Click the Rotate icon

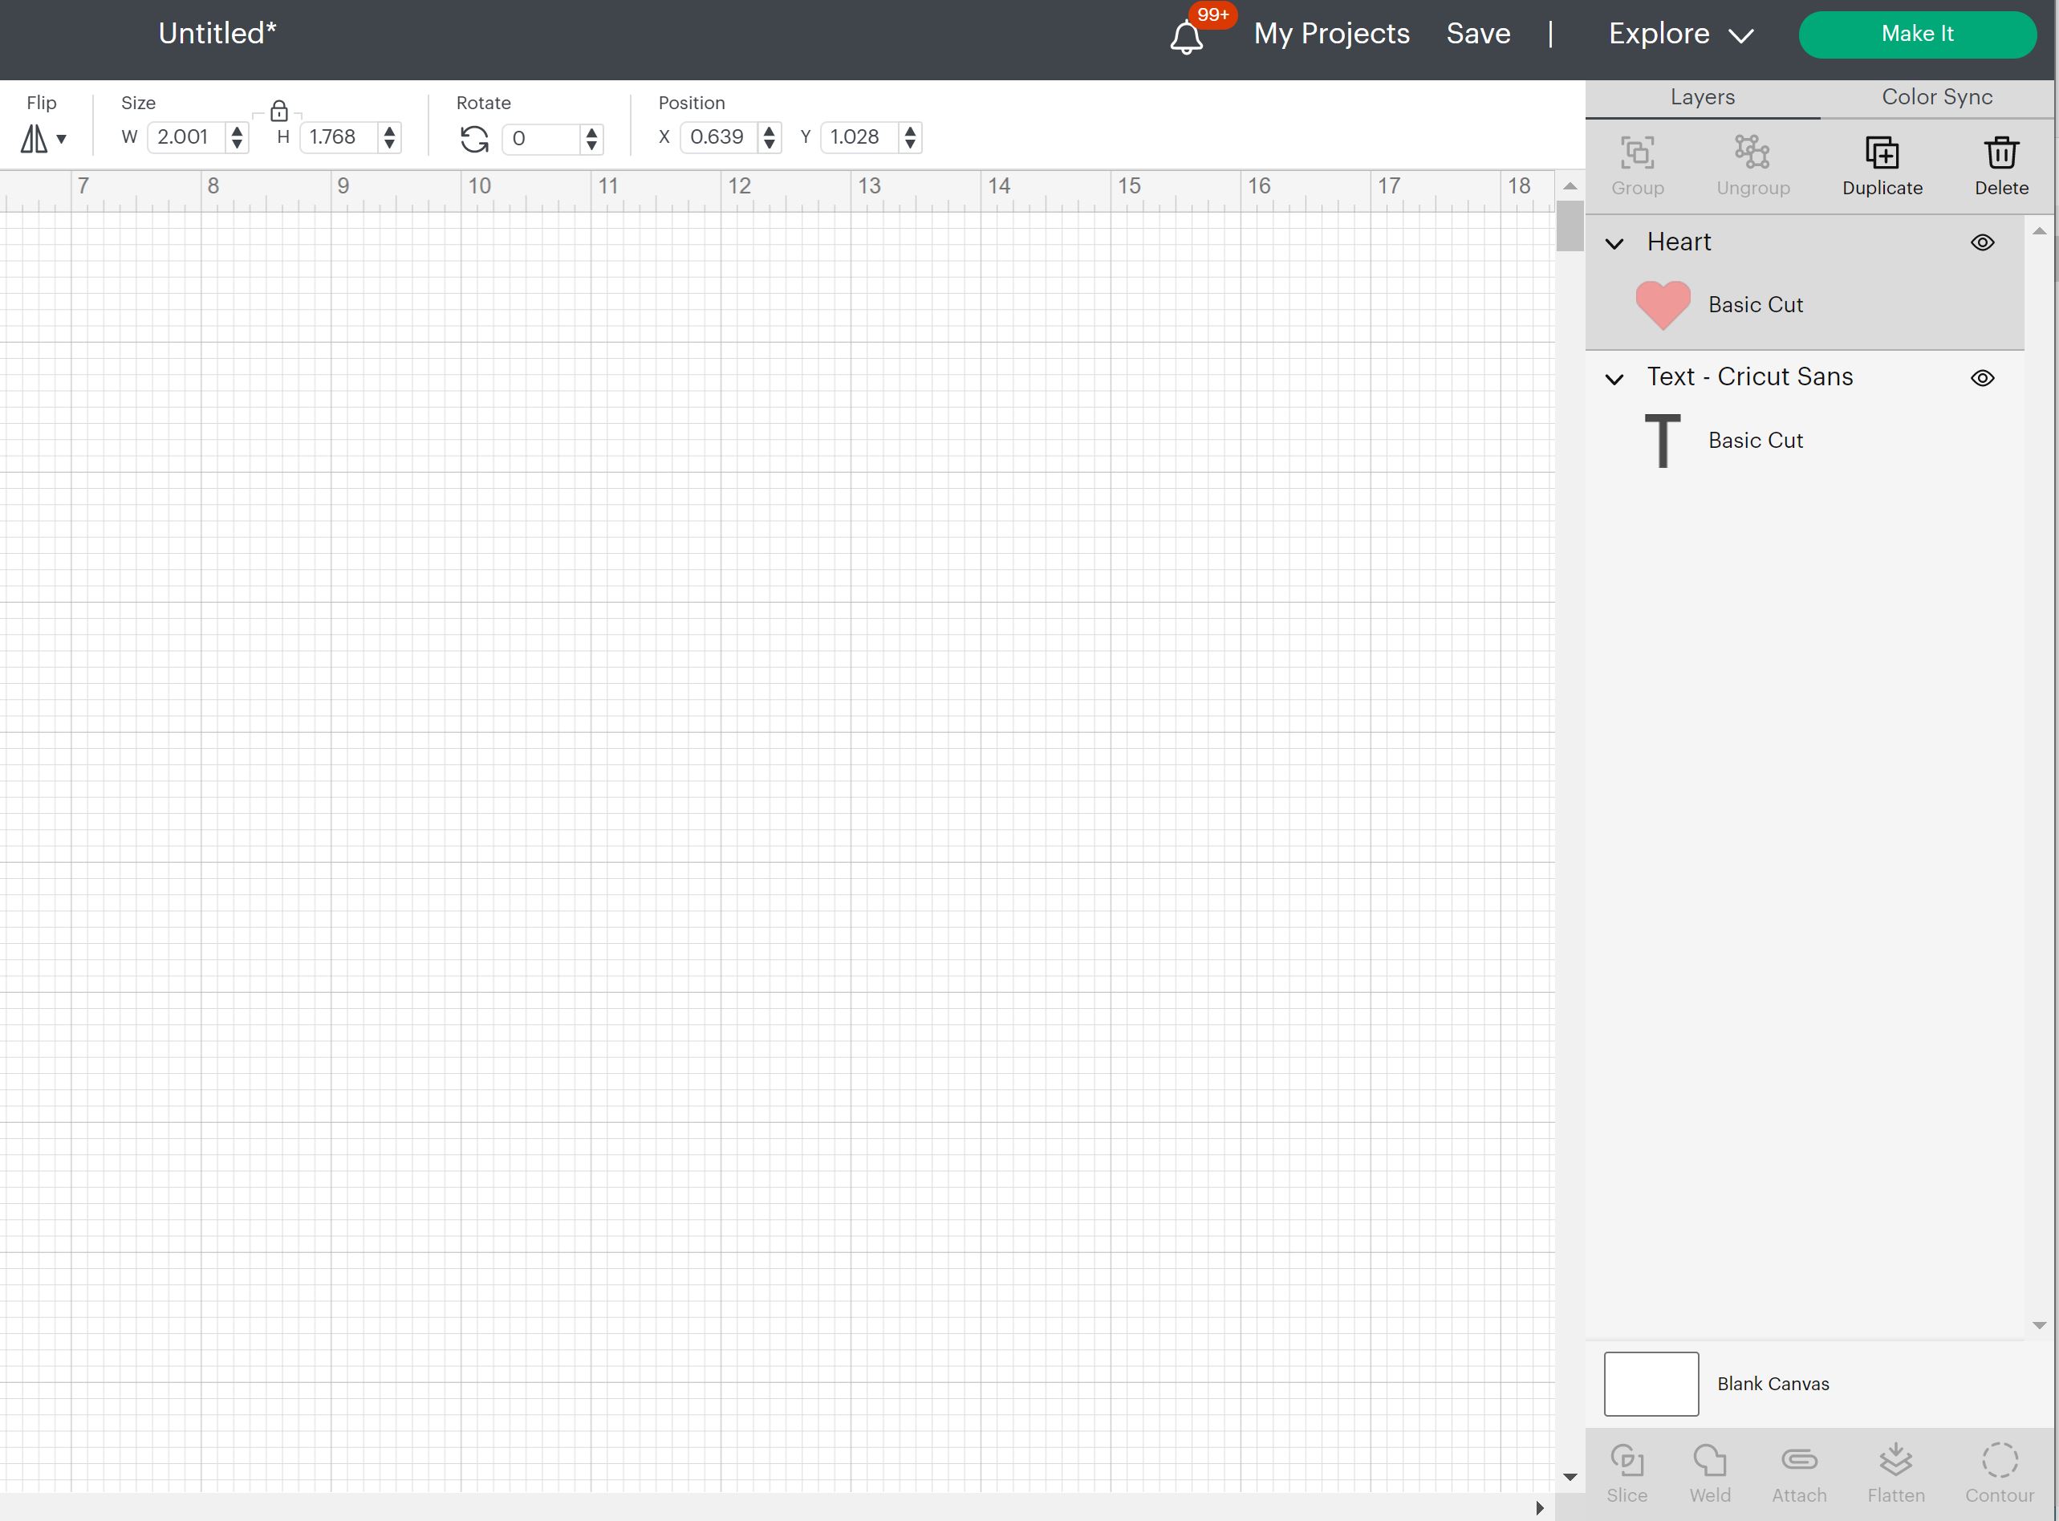[x=474, y=139]
